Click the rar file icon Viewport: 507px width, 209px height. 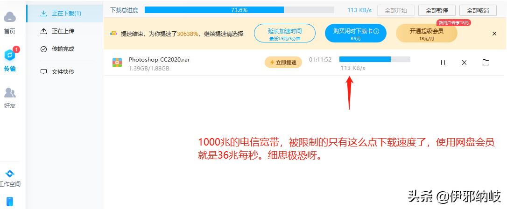[117, 63]
